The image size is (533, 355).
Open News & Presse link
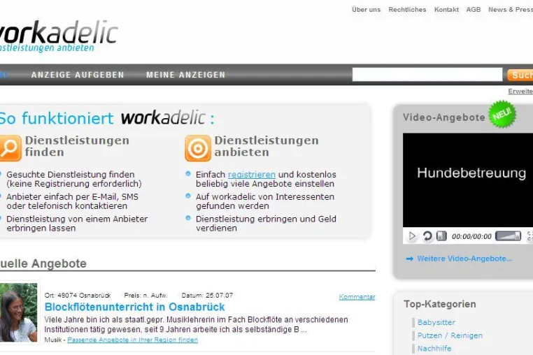(x=511, y=10)
